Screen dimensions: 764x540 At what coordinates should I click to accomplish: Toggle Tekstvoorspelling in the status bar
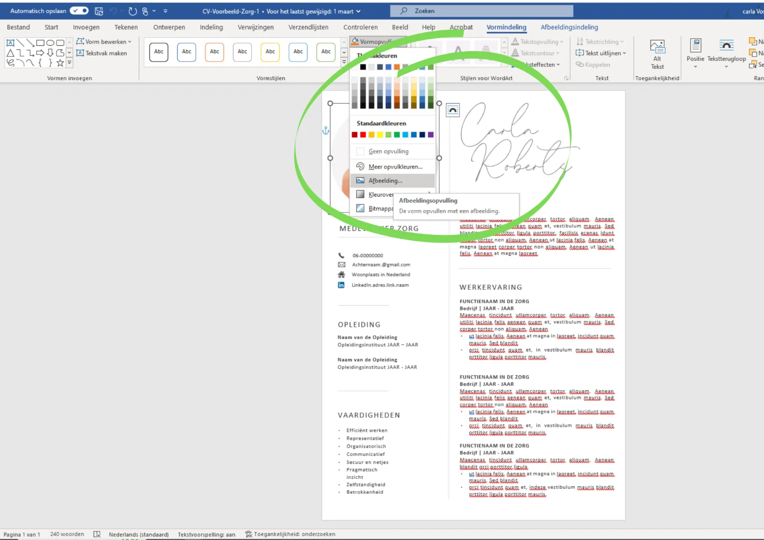[x=207, y=534]
